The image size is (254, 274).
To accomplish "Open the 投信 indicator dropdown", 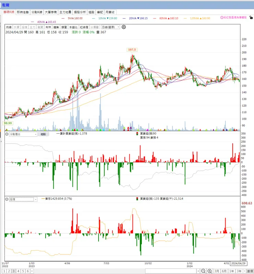I will (23, 199).
